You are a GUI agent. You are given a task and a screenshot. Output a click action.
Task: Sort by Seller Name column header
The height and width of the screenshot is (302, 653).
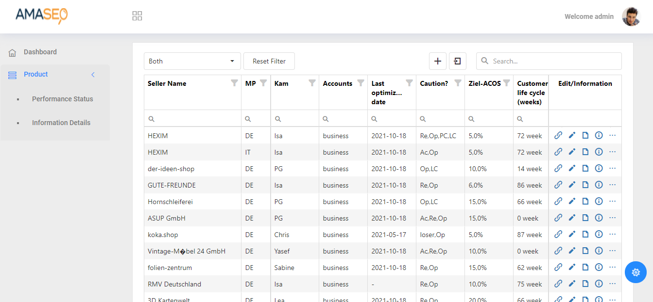pos(167,83)
